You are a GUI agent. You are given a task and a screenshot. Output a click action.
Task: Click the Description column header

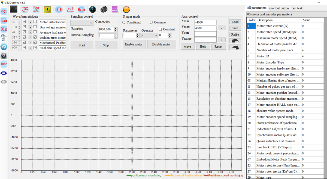click(279, 20)
